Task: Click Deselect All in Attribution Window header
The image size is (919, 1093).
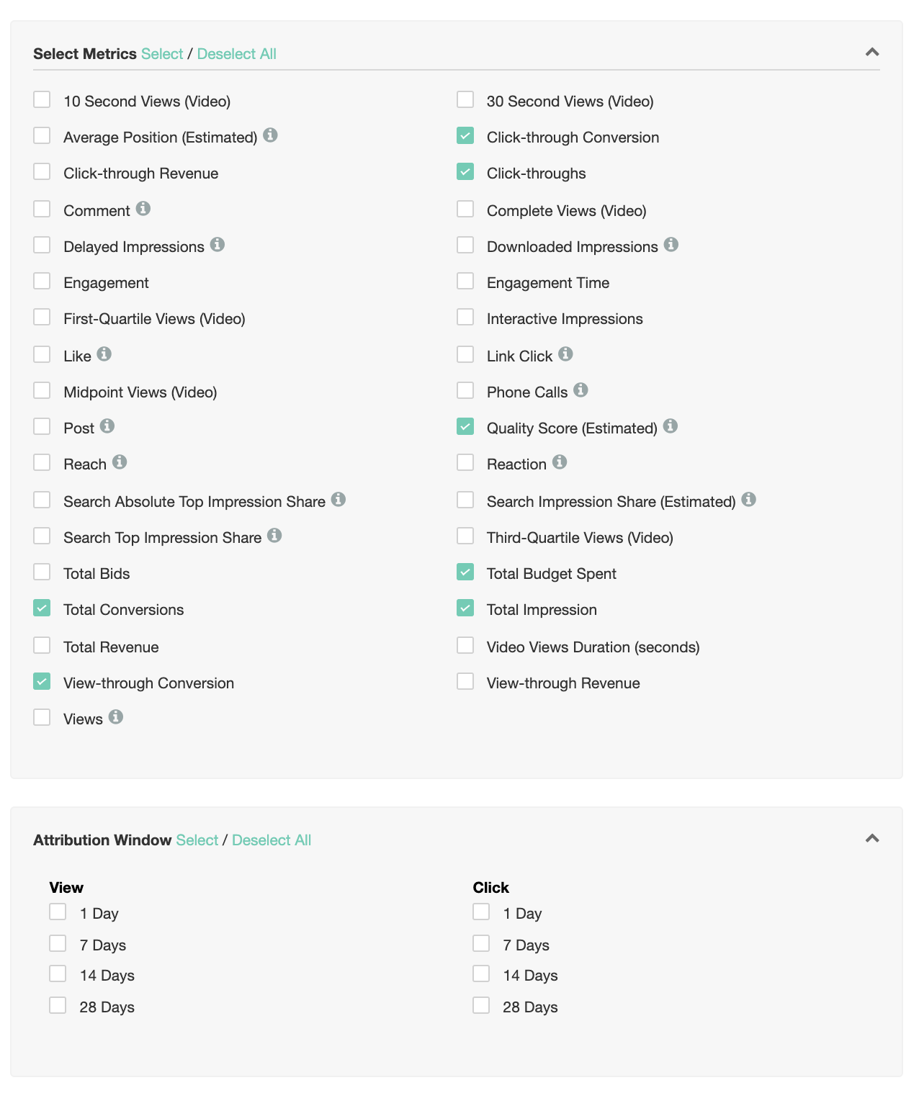Action: click(272, 840)
